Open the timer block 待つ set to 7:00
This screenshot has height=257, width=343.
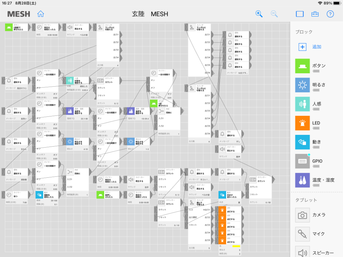pos(16,195)
